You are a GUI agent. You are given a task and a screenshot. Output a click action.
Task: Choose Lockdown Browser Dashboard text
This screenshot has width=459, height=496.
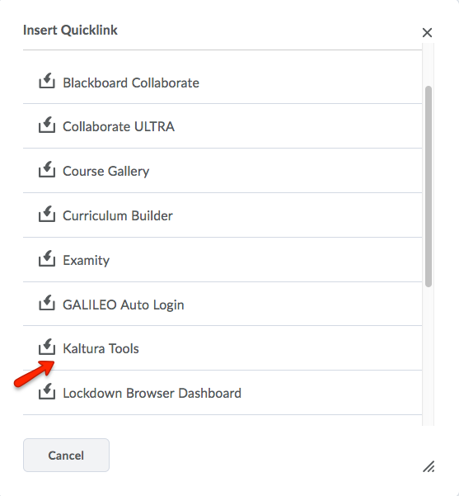(152, 393)
